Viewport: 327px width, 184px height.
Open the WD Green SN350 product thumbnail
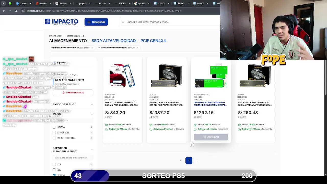tap(211, 76)
